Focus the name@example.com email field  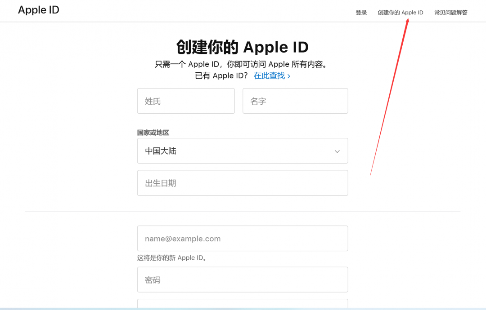(243, 238)
